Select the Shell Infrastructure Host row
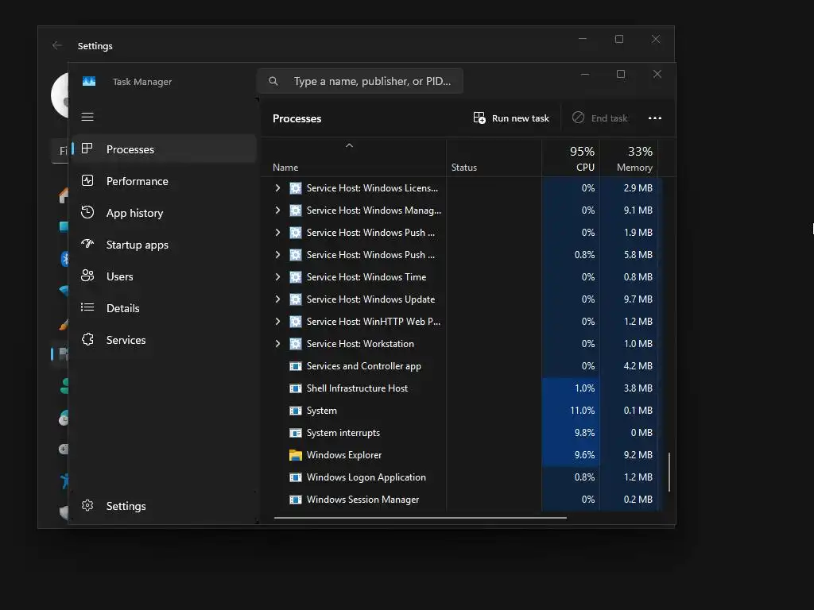Image resolution: width=814 pixels, height=610 pixels. click(x=460, y=388)
